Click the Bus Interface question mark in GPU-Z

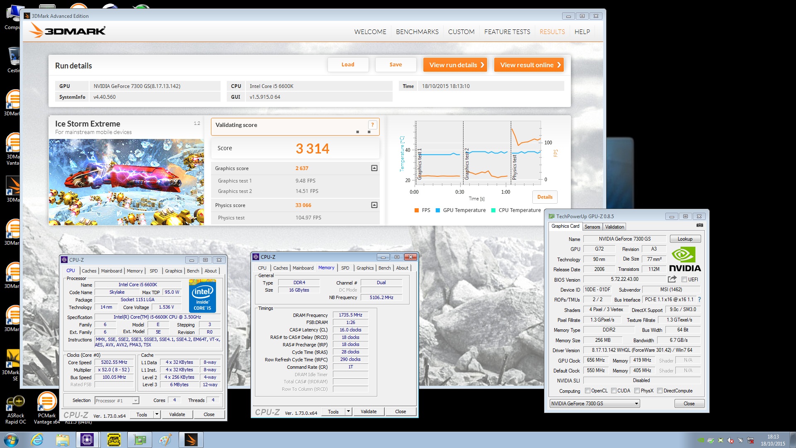(x=699, y=299)
